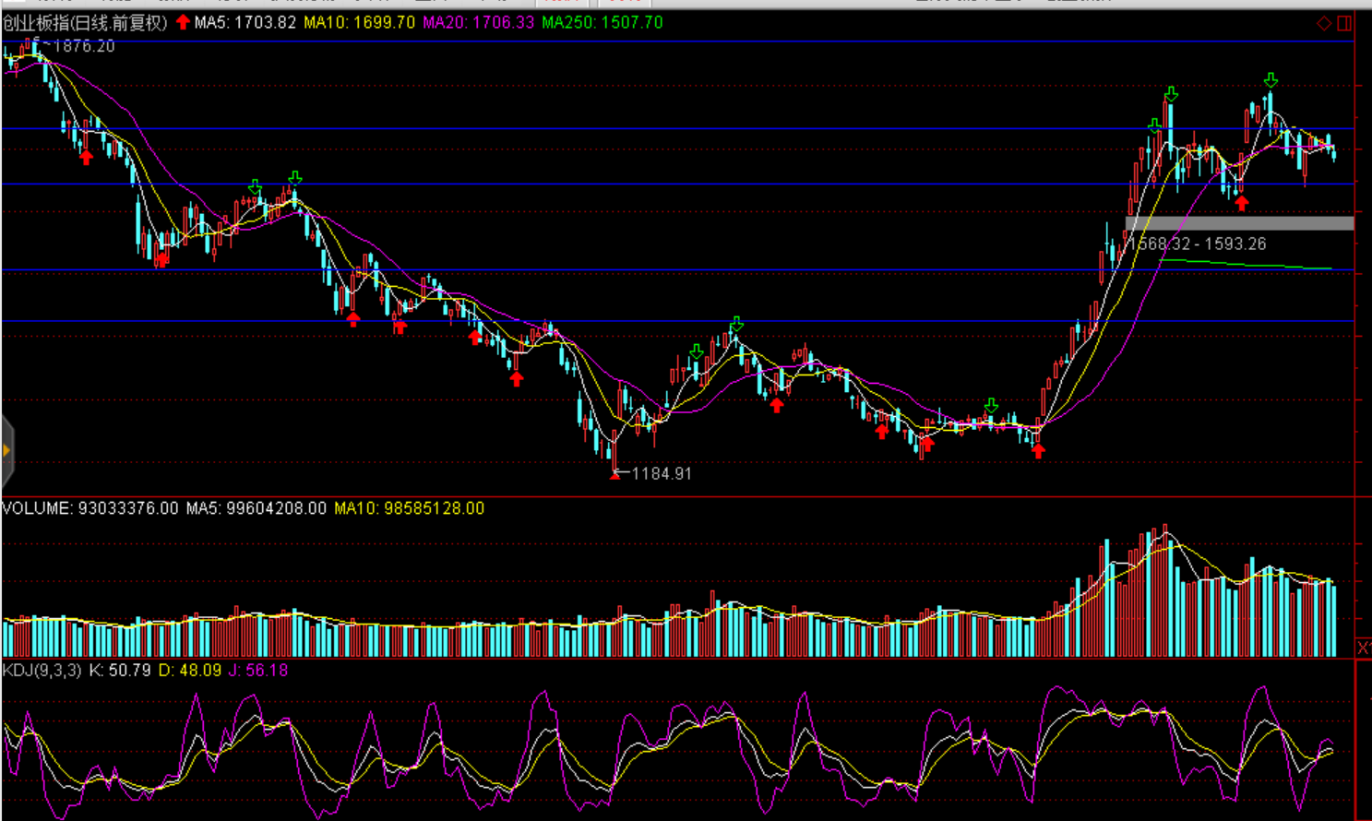
Task: Click the X1 button beside the volume panel
Action: (1364, 648)
